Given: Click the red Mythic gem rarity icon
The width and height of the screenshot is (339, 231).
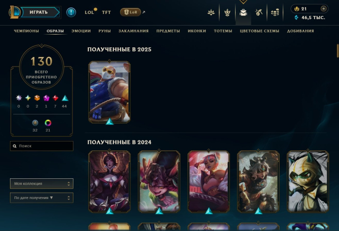Looking at the screenshot, I should (55, 98).
